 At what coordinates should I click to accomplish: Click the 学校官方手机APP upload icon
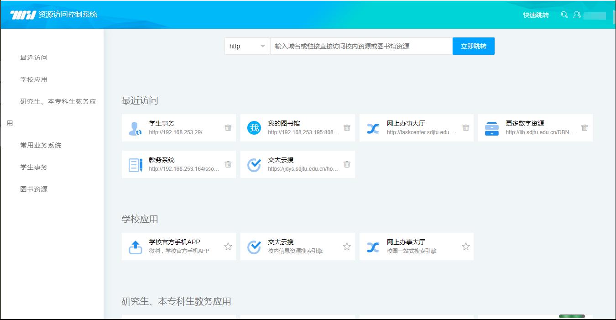(136, 247)
